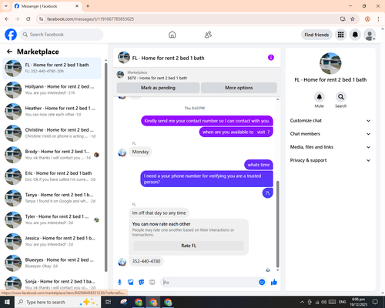This screenshot has height=308, width=385.
Task: Reload the page with the refresh icon
Action: click(x=28, y=19)
